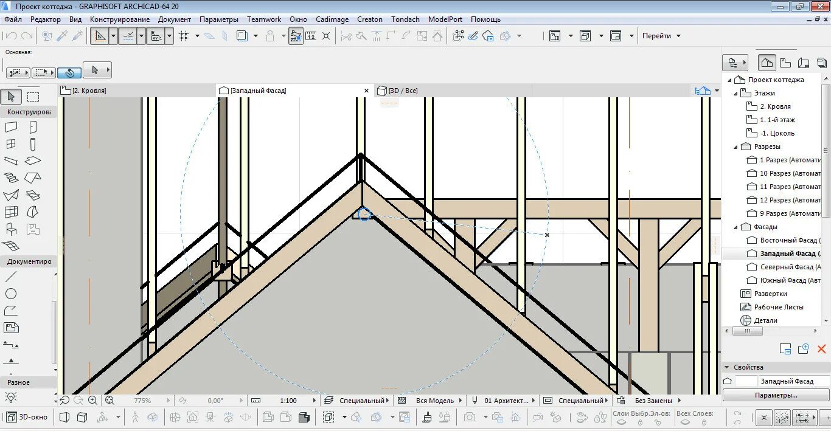
Task: Click the Pick Up Parameters eyedropper
Action: click(62, 36)
